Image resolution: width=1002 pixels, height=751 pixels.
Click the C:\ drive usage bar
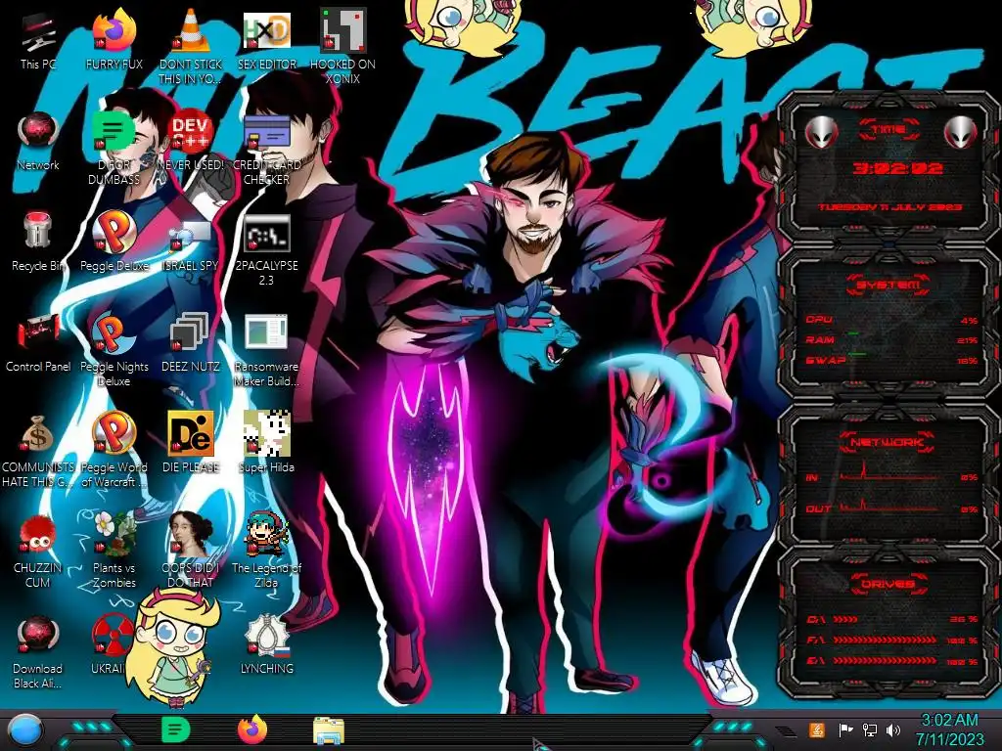coord(846,619)
